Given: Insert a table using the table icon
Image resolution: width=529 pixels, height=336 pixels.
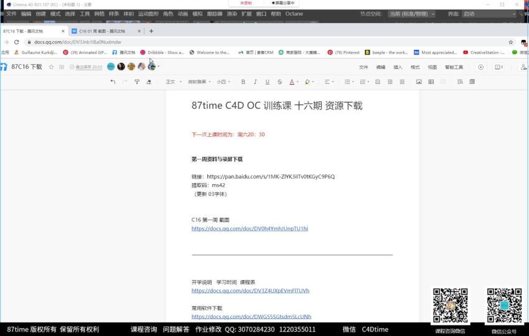Looking at the screenshot, I should pyautogui.click(x=431, y=82).
